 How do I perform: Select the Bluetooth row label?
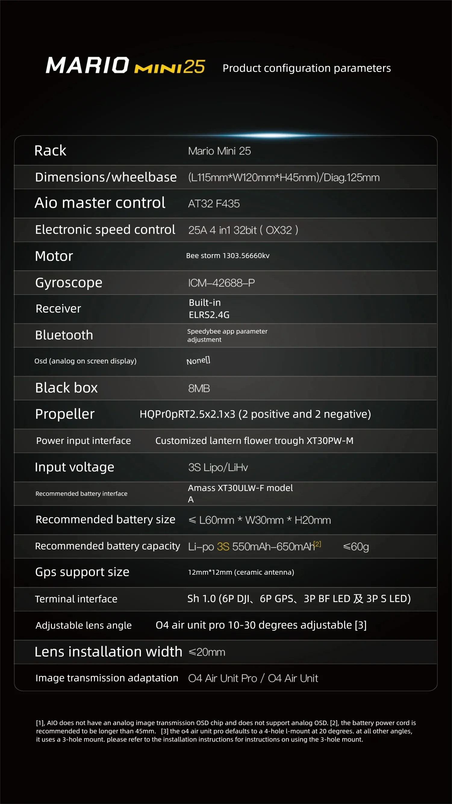click(64, 335)
